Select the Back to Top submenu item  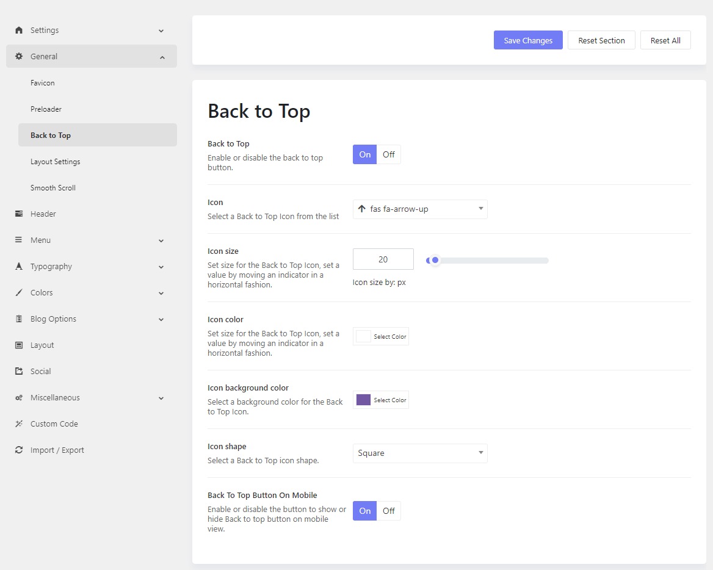pyautogui.click(x=97, y=135)
